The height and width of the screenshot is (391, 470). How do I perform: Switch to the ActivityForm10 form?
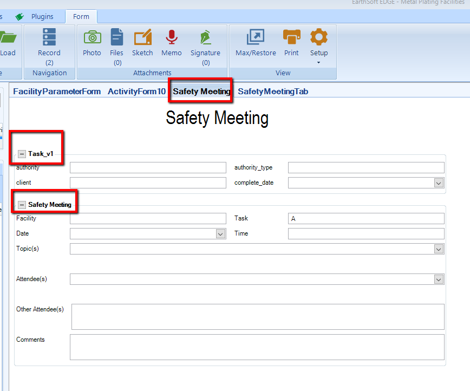[136, 91]
